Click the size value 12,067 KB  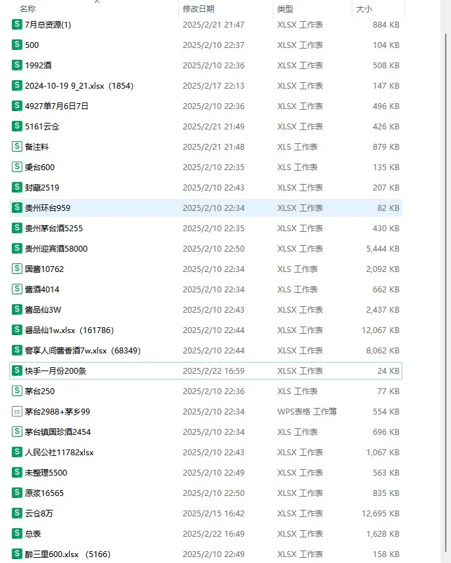tap(381, 330)
